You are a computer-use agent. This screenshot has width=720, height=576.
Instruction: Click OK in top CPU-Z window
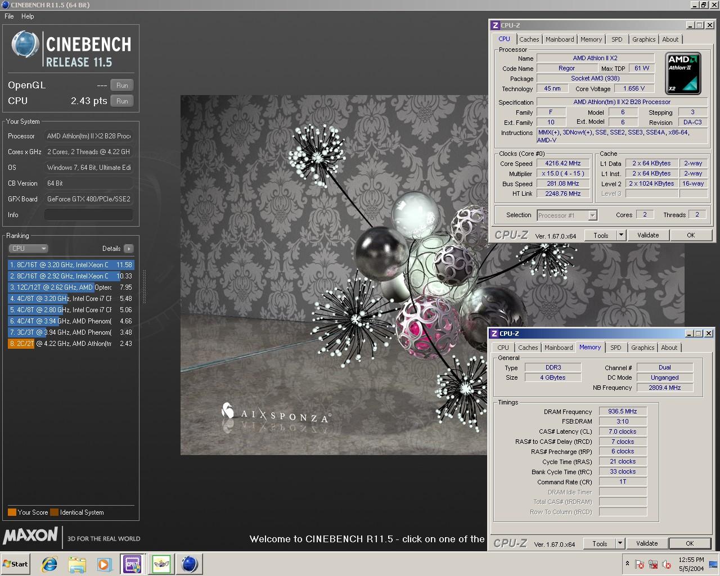tap(691, 236)
